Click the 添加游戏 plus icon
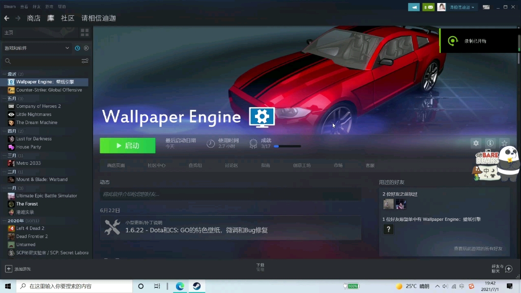521x293 pixels. point(9,269)
